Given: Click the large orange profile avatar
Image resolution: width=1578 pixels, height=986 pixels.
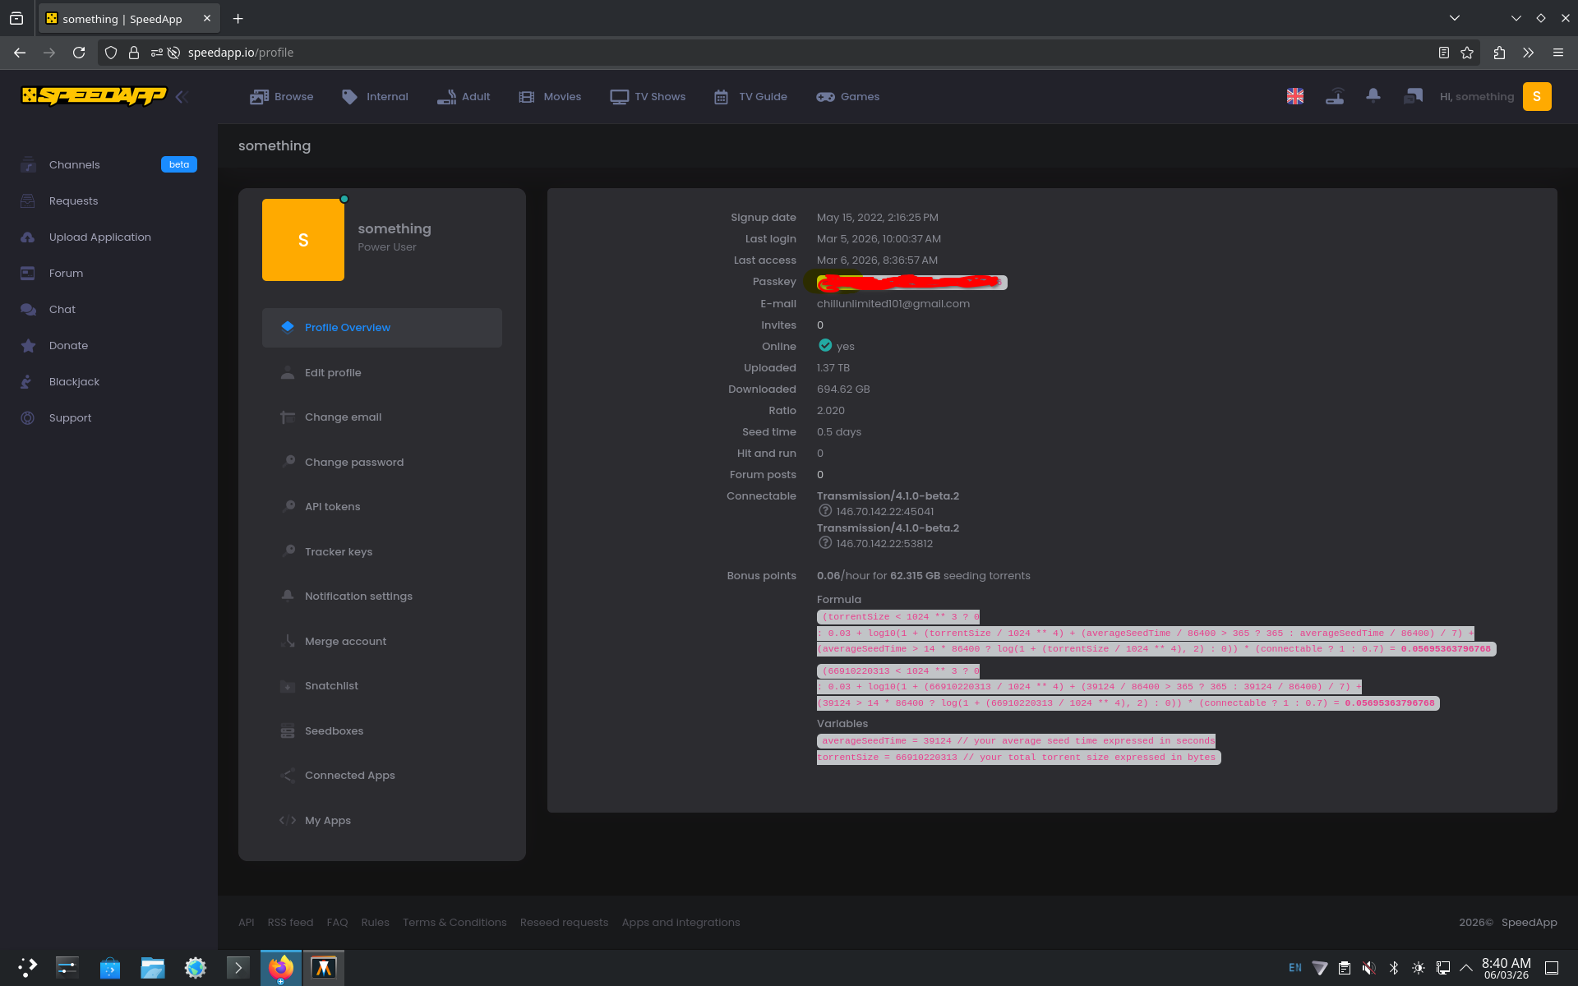Looking at the screenshot, I should (x=303, y=240).
